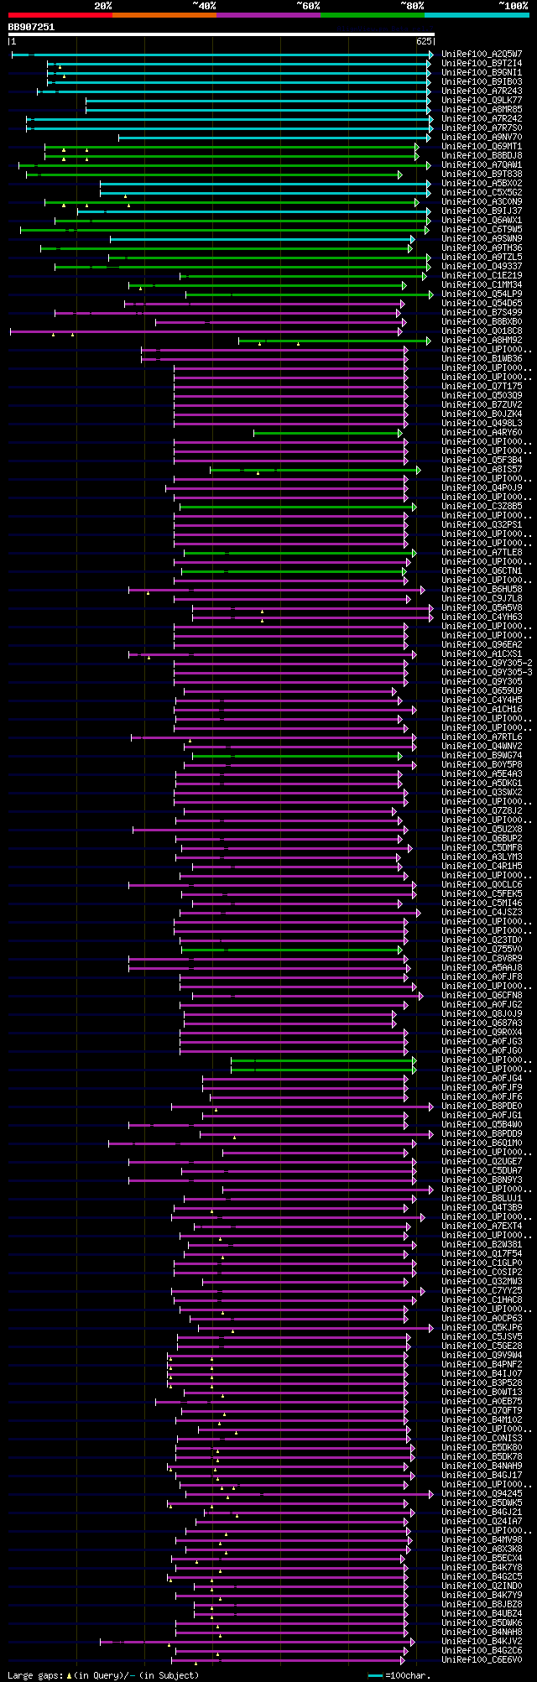
Task: Select the label UniRef100_B5ECX4
Action: point(482,1559)
